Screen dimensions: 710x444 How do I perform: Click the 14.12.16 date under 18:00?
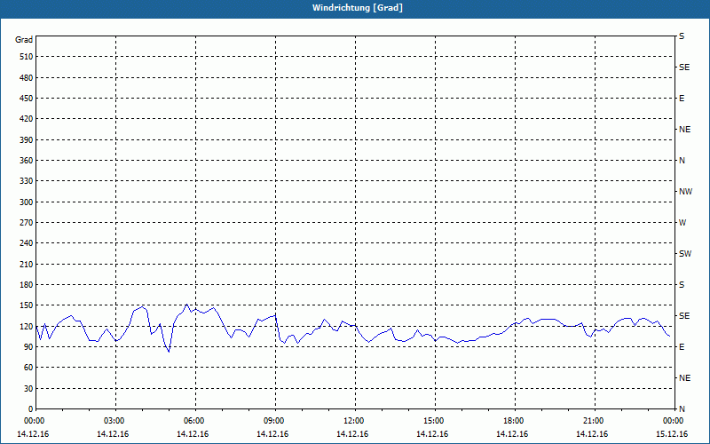(512, 434)
